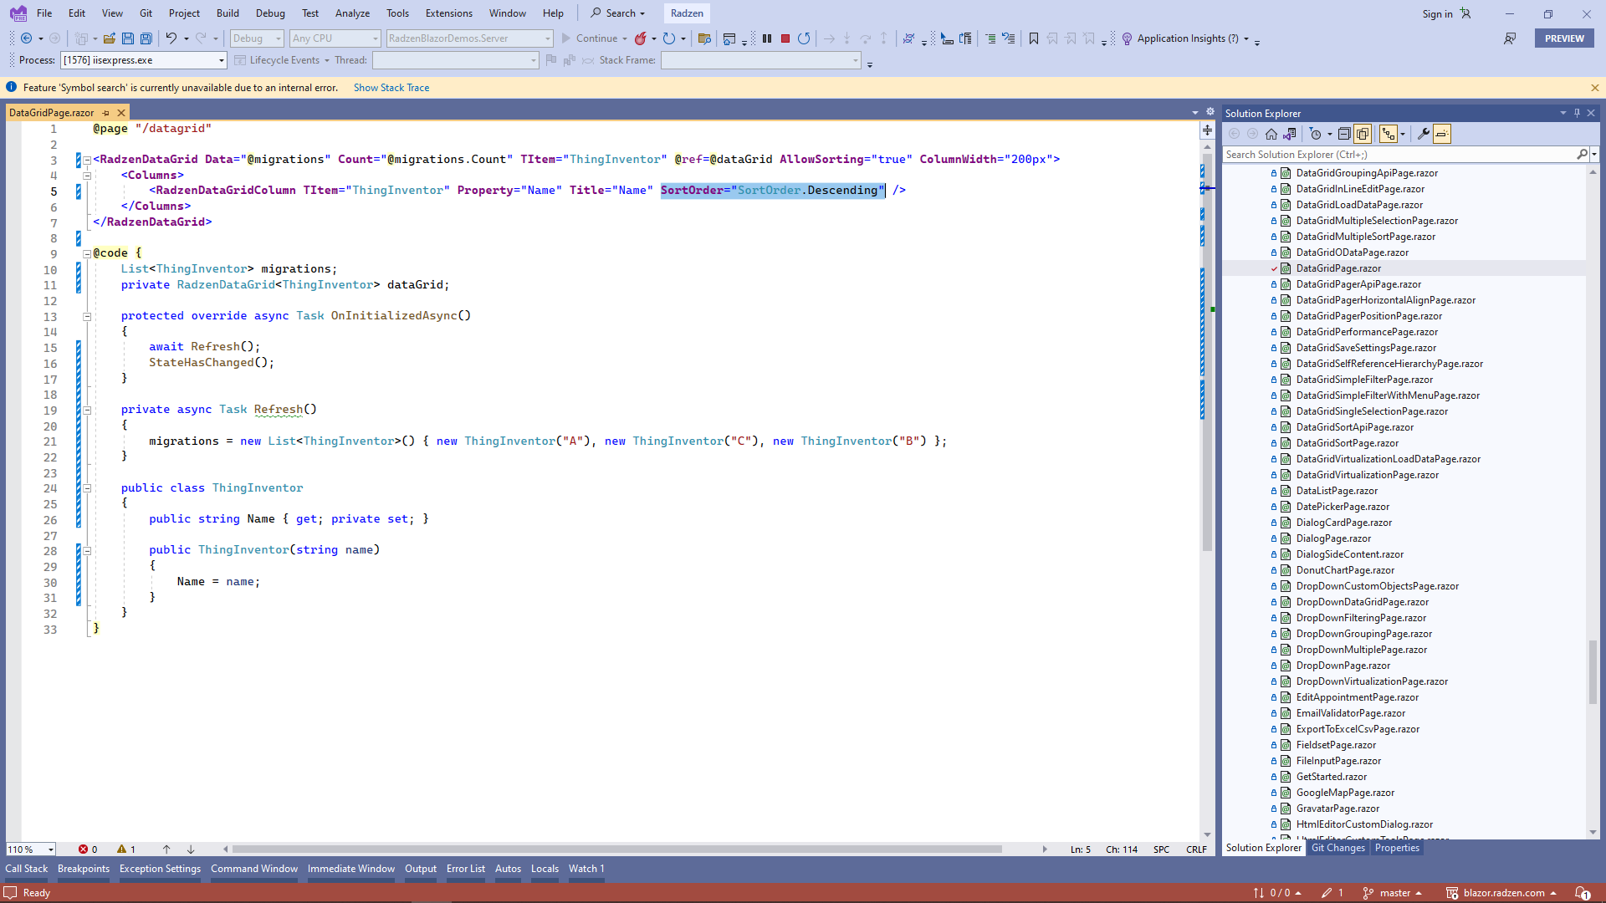Collapse the @code region in the editor
Screen dimensions: 1606x903
[x=87, y=253]
